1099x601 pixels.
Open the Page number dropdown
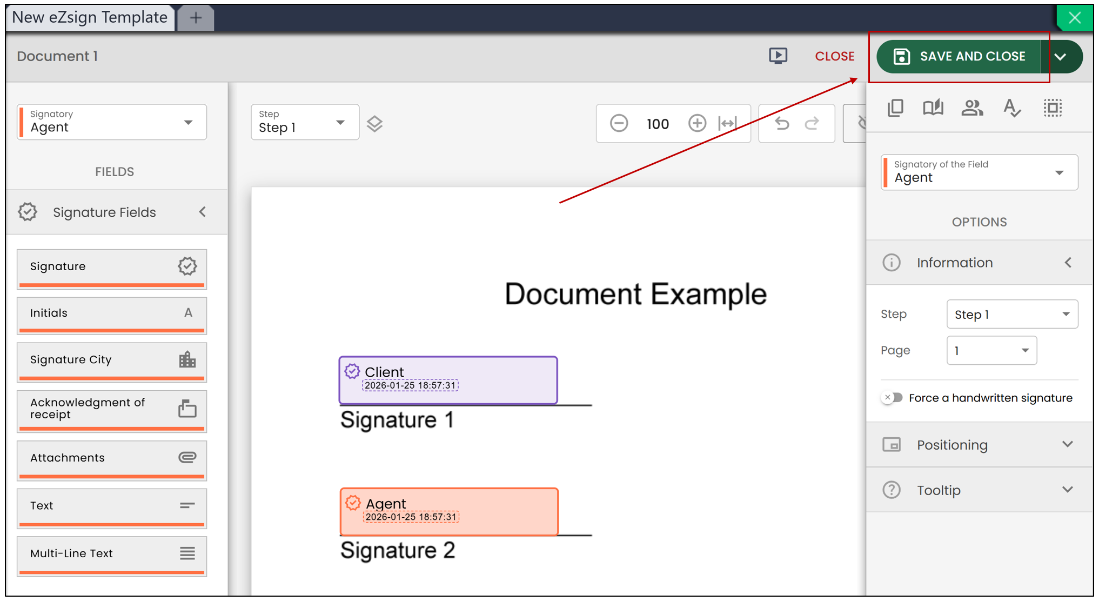click(991, 351)
